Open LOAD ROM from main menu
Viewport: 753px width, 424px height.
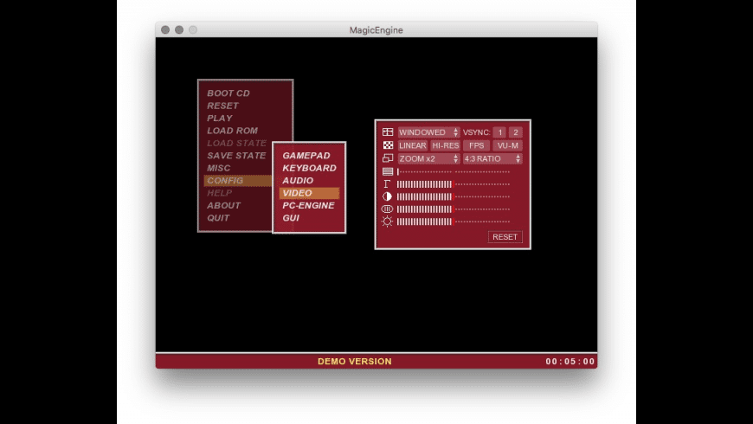(233, 131)
